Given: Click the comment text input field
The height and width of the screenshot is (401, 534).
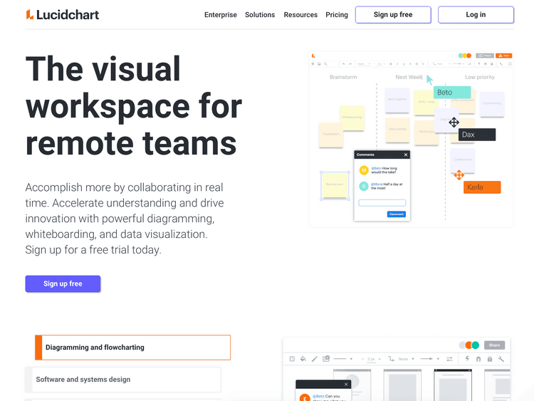Looking at the screenshot, I should (x=382, y=203).
